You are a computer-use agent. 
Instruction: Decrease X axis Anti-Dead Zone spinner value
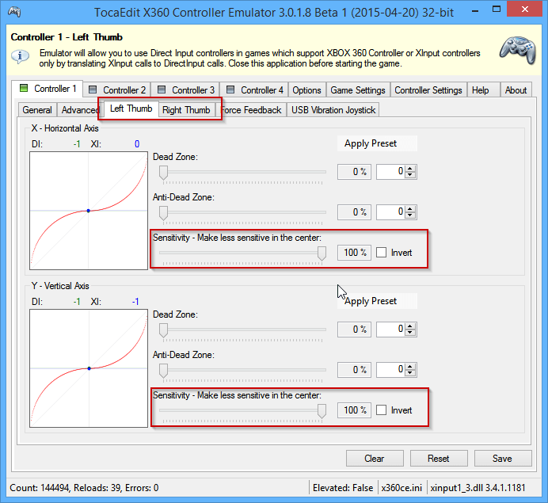pyautogui.click(x=410, y=215)
